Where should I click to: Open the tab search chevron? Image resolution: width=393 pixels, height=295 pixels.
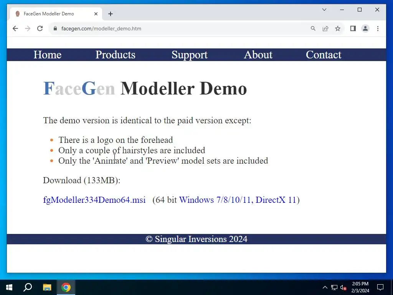coord(324,10)
